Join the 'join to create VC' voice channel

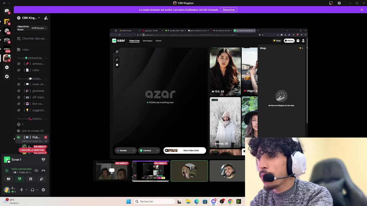[32, 131]
